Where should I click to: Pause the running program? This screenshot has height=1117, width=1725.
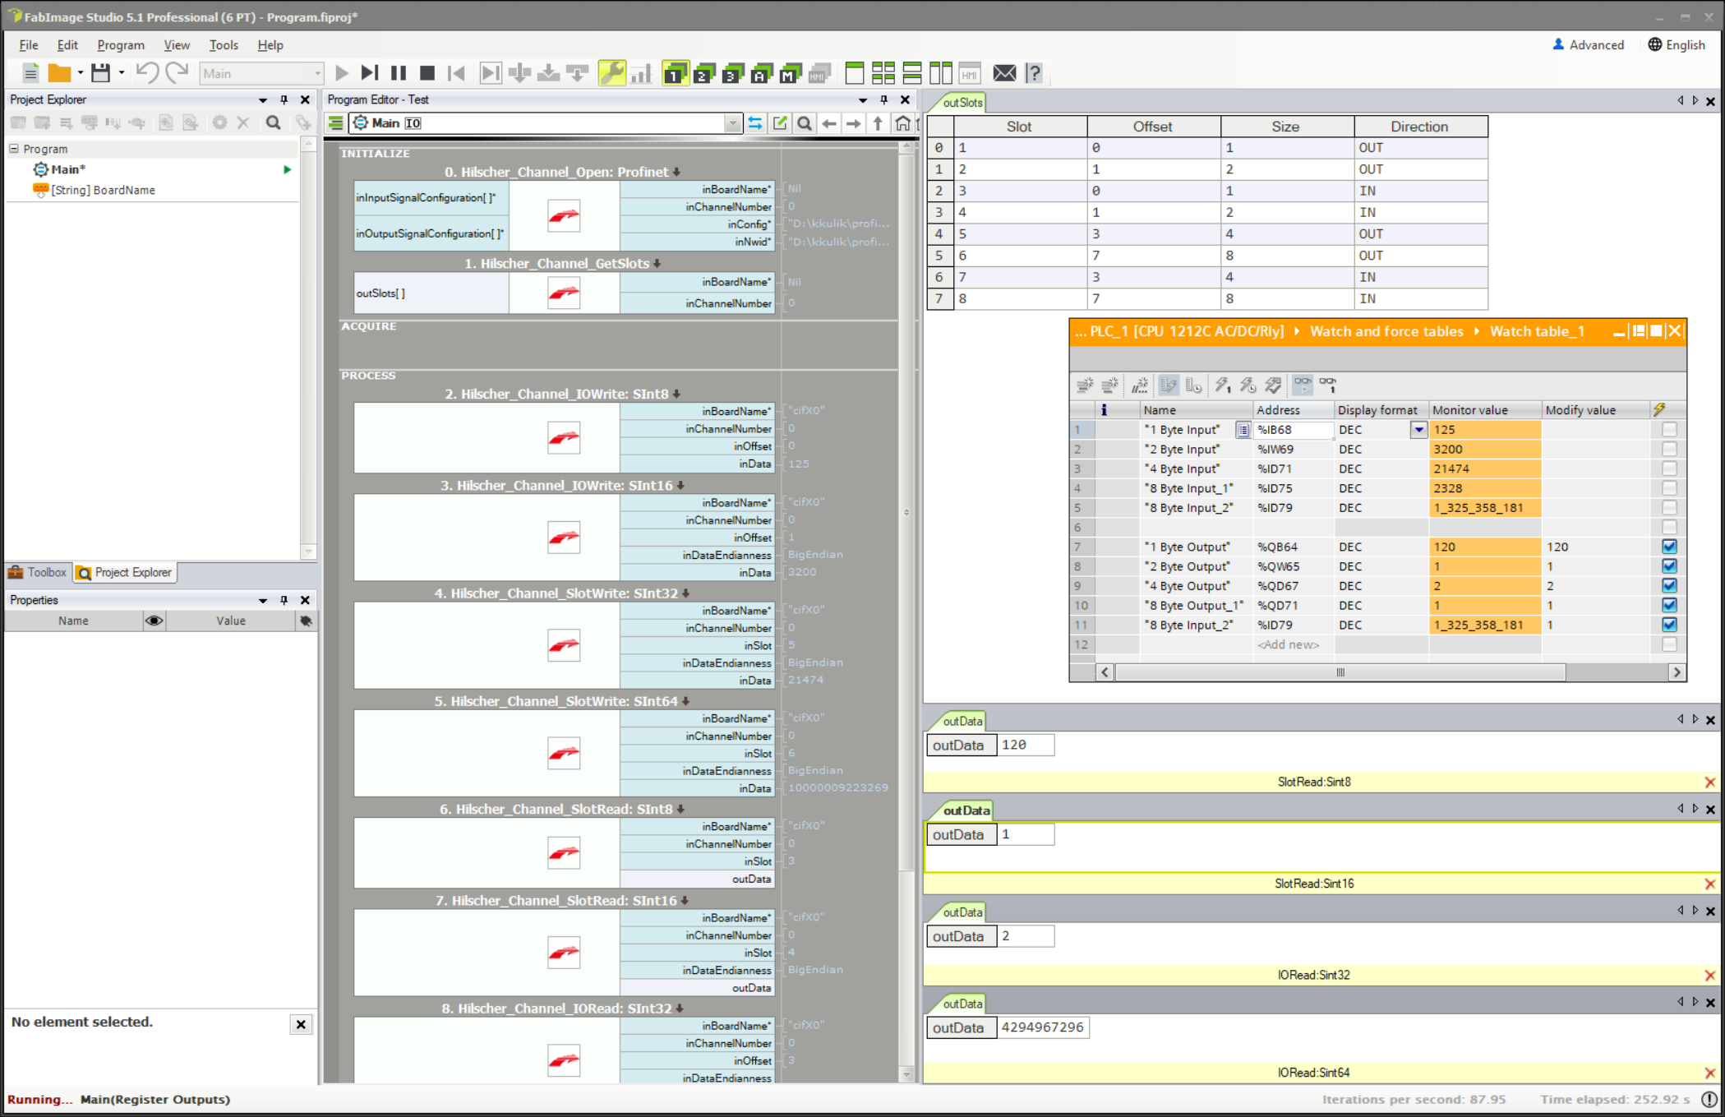point(399,73)
